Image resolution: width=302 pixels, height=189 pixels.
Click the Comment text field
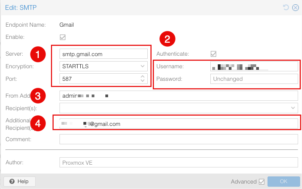pyautogui.click(x=179, y=139)
